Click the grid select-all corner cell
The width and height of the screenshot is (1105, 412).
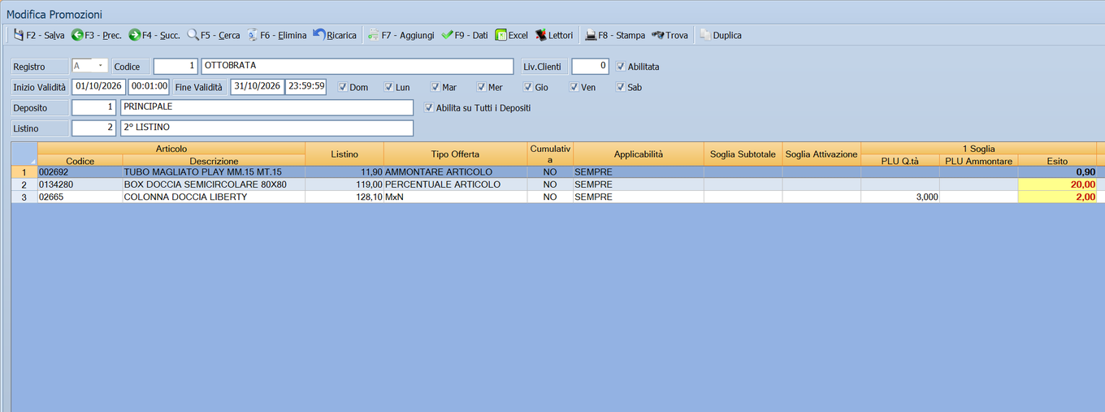(x=24, y=154)
